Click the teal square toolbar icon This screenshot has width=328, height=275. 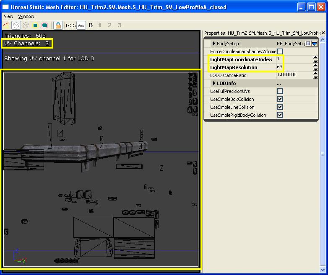click(35, 26)
